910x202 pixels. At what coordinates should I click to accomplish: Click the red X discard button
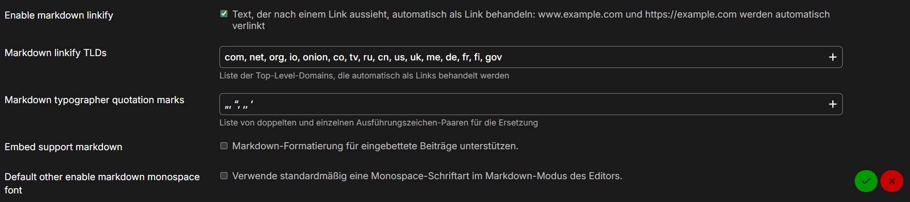(892, 181)
